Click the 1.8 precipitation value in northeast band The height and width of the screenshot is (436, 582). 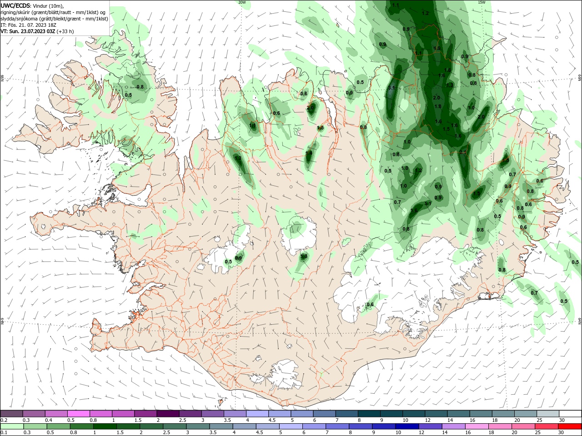(x=438, y=106)
